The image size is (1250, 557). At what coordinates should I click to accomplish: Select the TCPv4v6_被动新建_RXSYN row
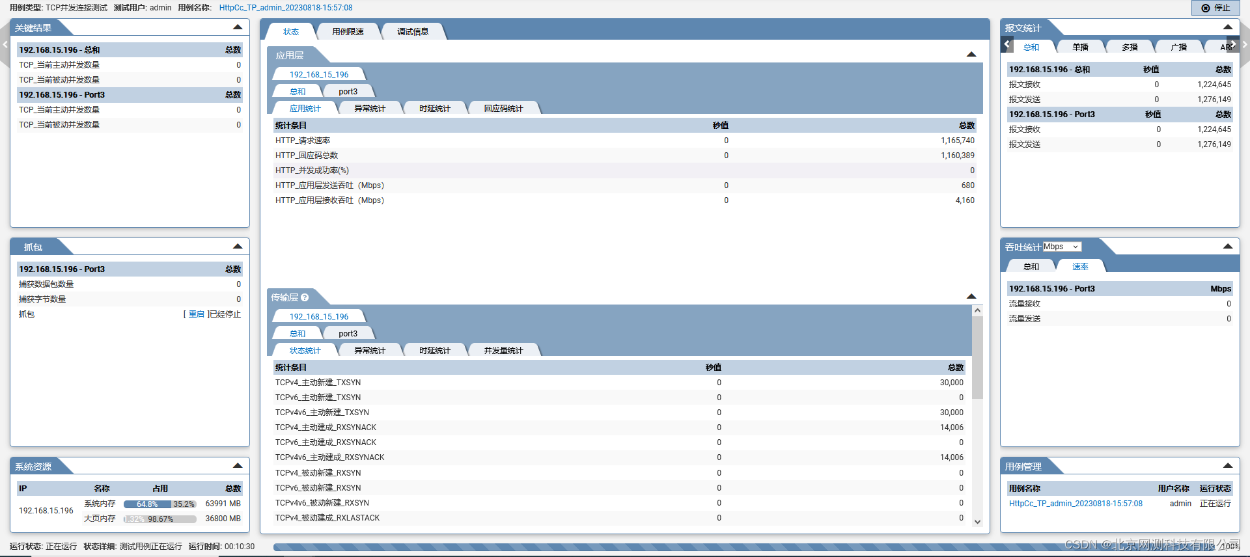pos(619,503)
